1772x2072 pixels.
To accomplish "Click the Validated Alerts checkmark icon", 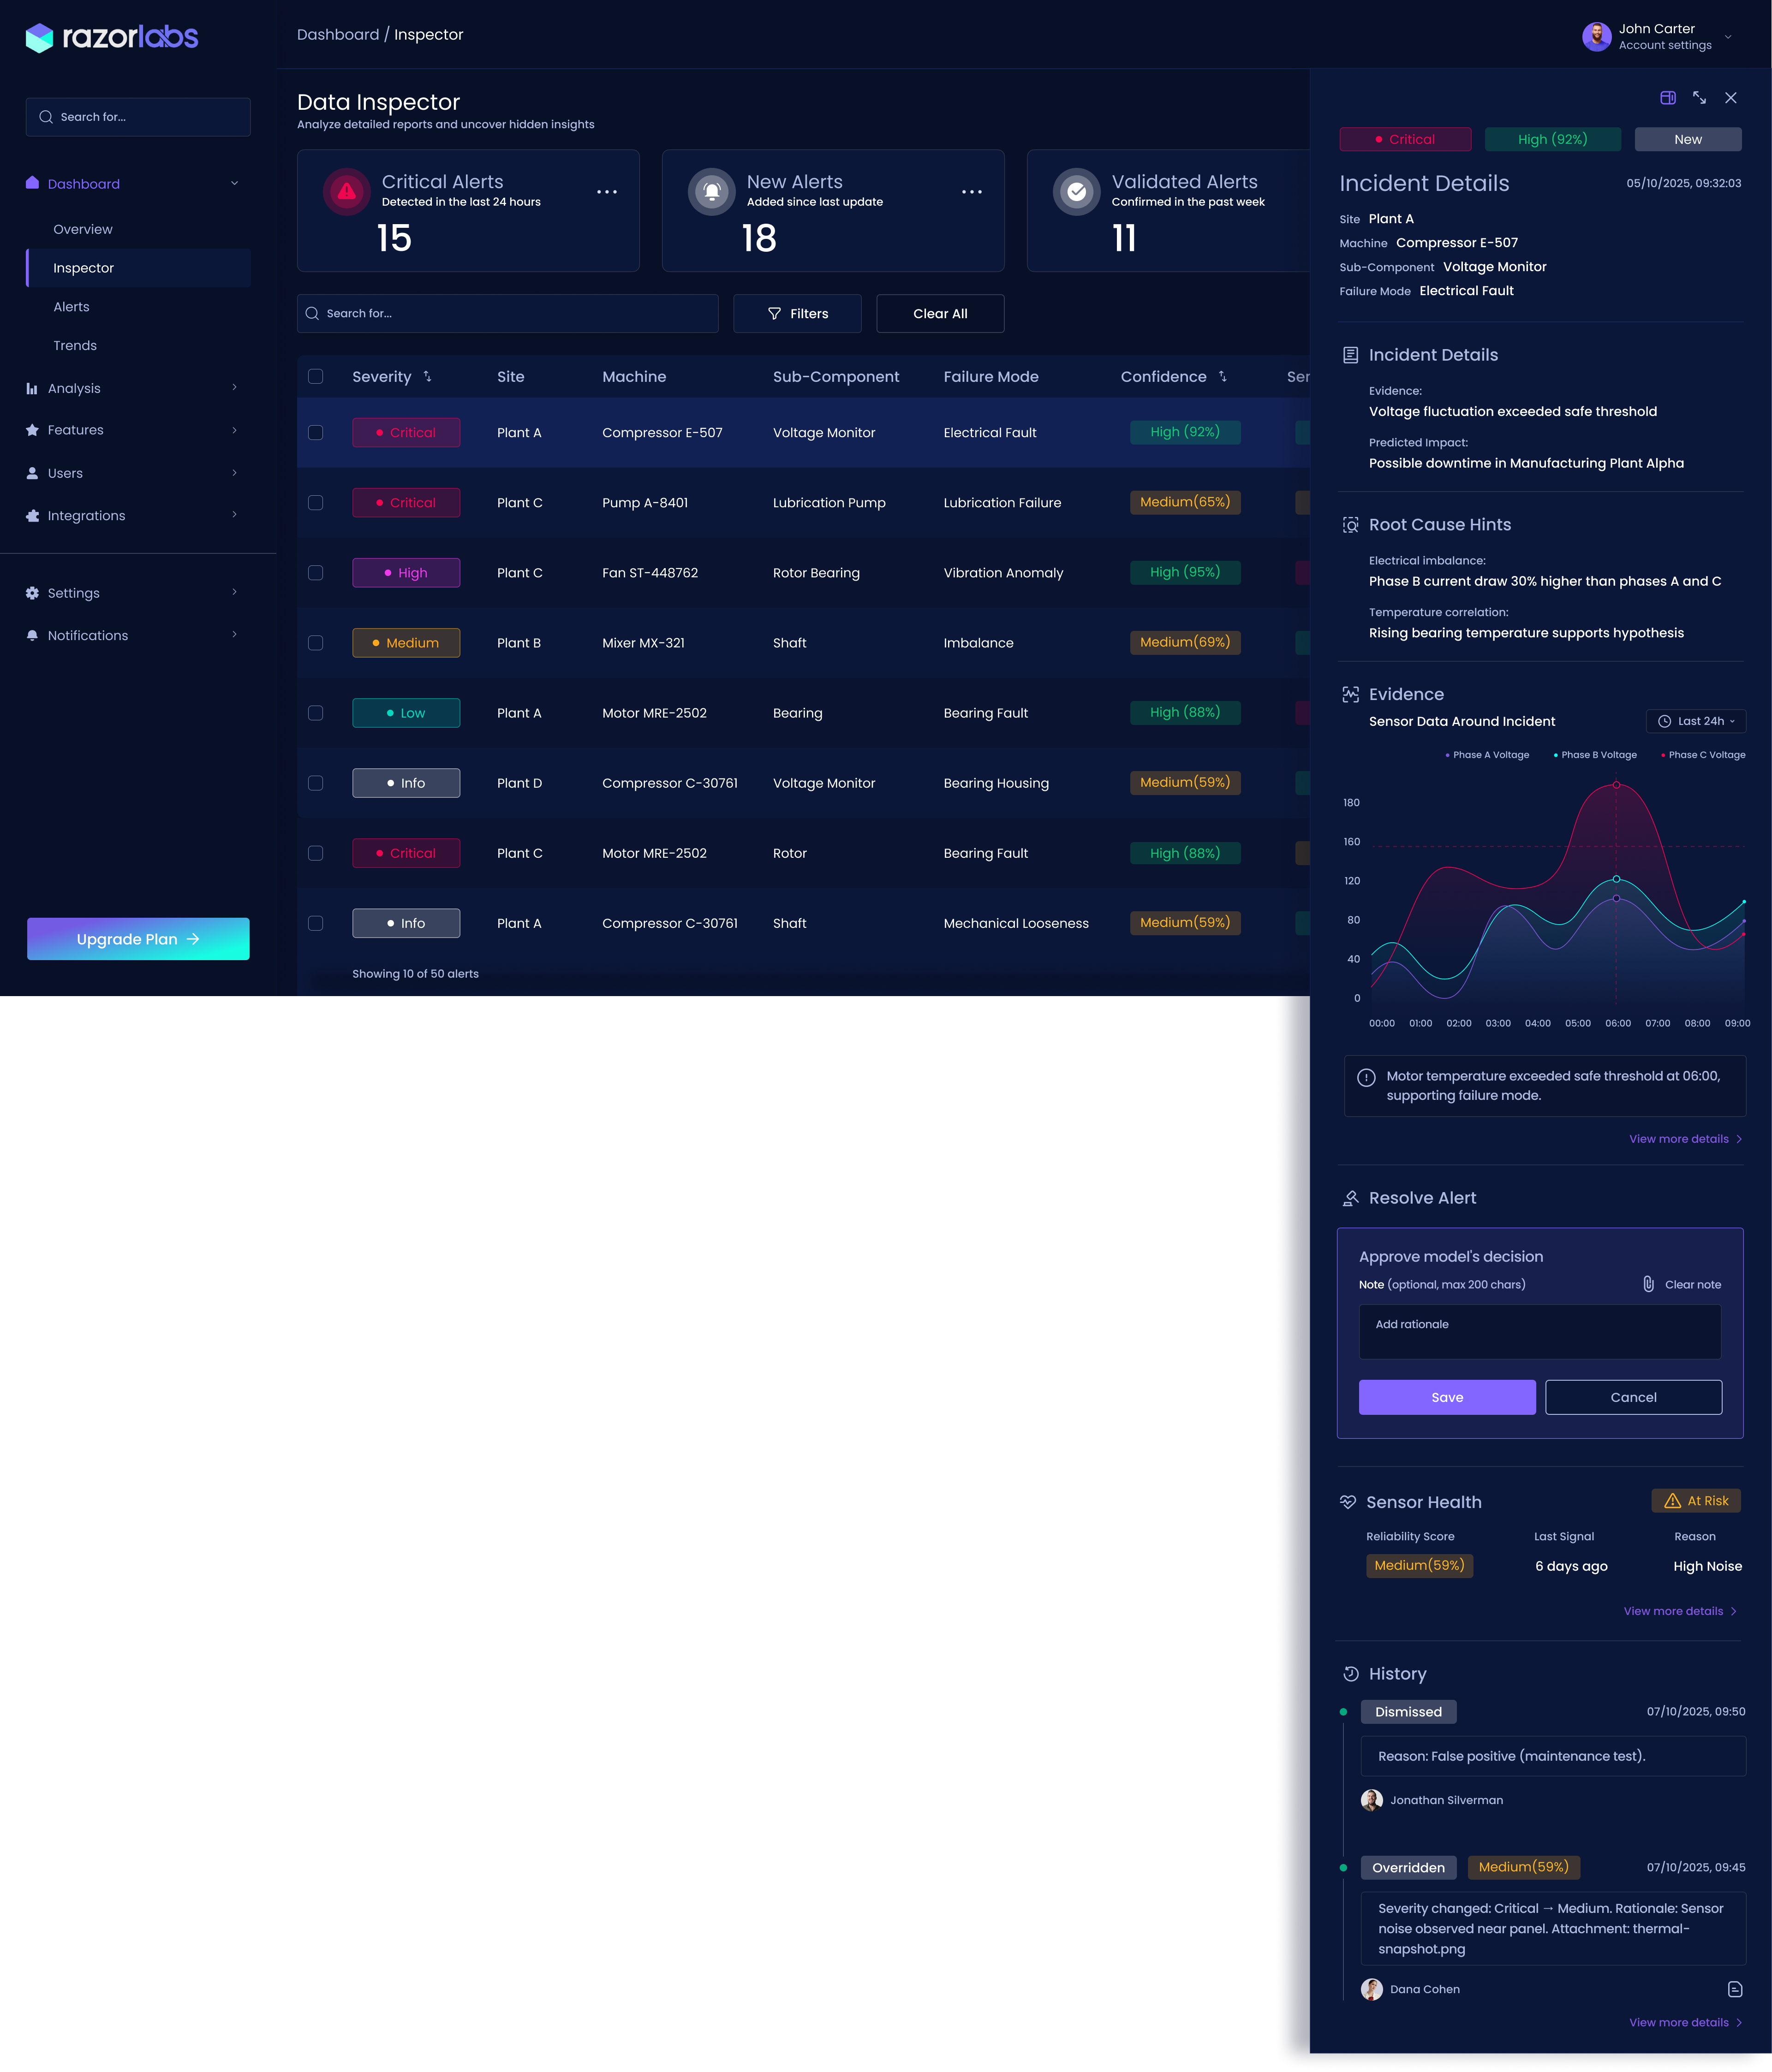I will pos(1077,192).
